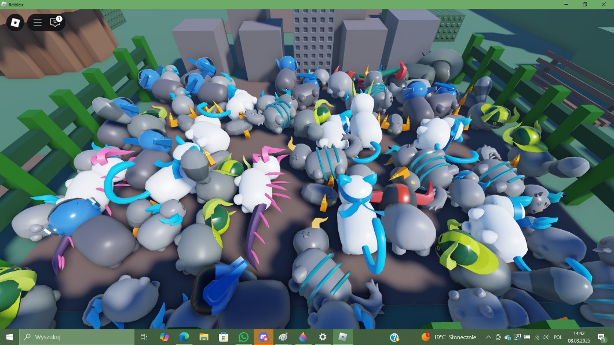The width and height of the screenshot is (614, 345).
Task: Switch to Roblox taskbar button
Action: (342, 337)
